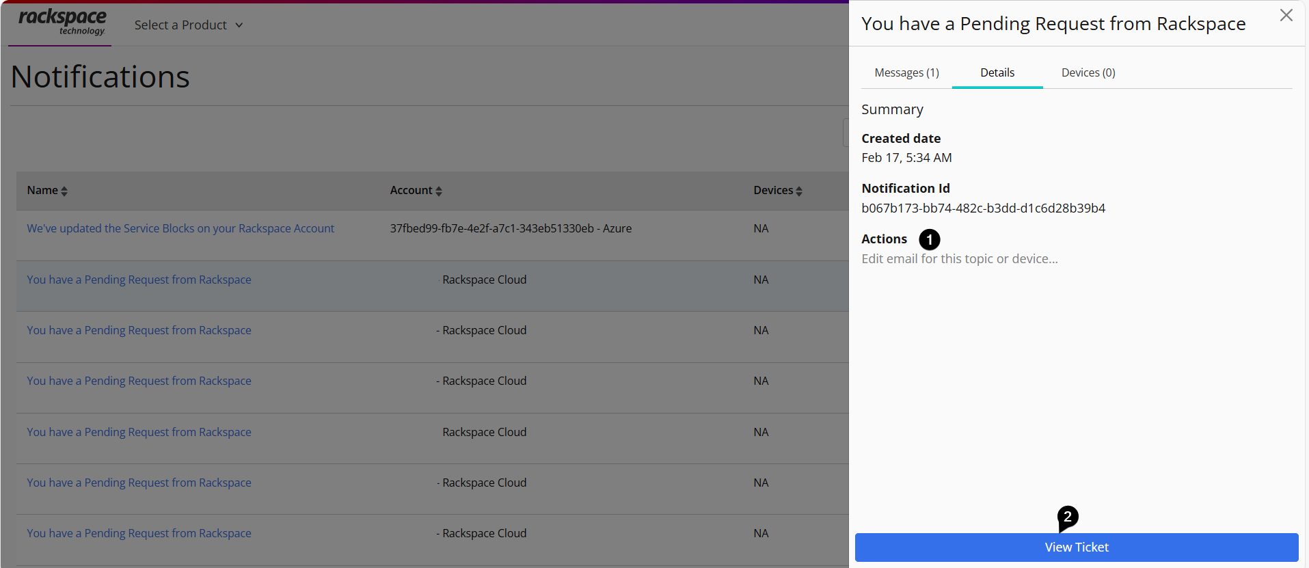
Task: Open the Service Blocks updated notification
Action: 180,228
